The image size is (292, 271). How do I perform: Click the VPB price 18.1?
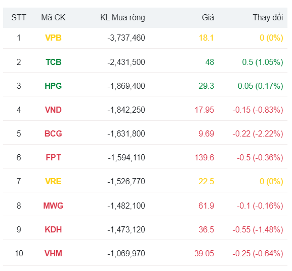coord(206,38)
